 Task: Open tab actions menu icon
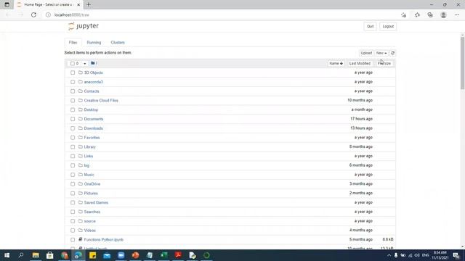click(x=7, y=5)
